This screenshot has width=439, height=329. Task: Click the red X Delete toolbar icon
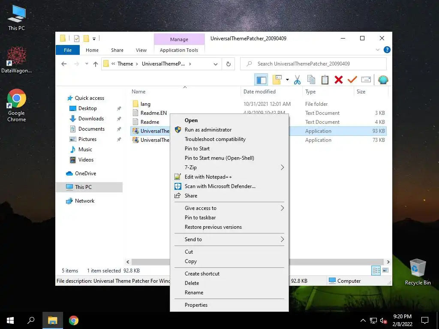[339, 80]
